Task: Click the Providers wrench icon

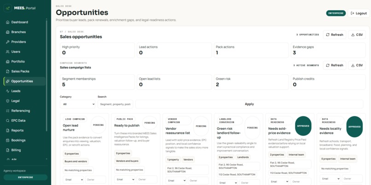Action: click(x=7, y=42)
